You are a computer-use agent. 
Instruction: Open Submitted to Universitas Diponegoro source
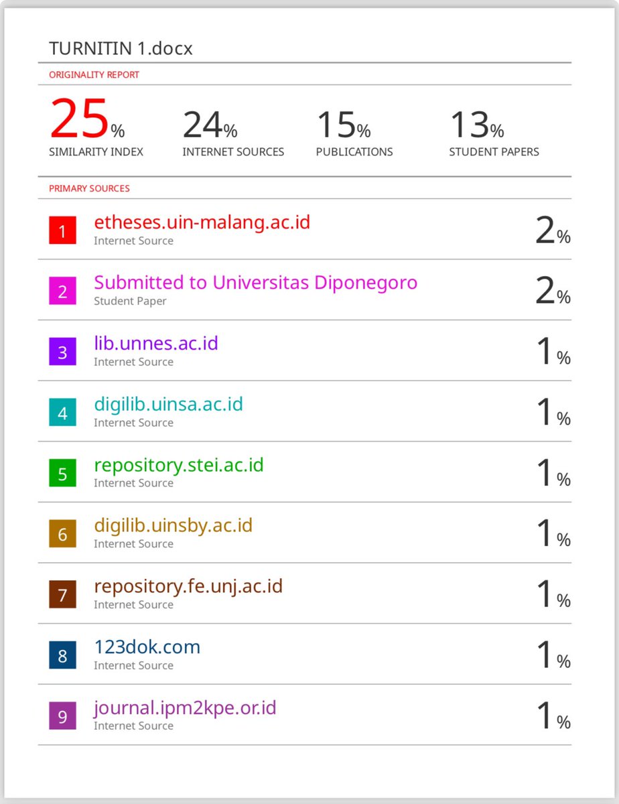255,283
